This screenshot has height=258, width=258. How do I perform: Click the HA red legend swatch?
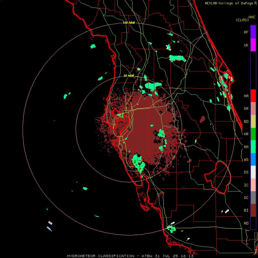[x=253, y=96]
